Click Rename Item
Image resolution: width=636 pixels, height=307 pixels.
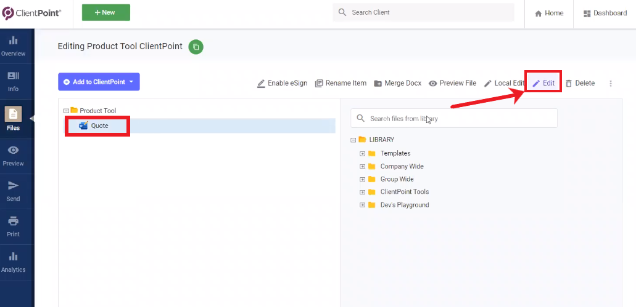pos(341,83)
